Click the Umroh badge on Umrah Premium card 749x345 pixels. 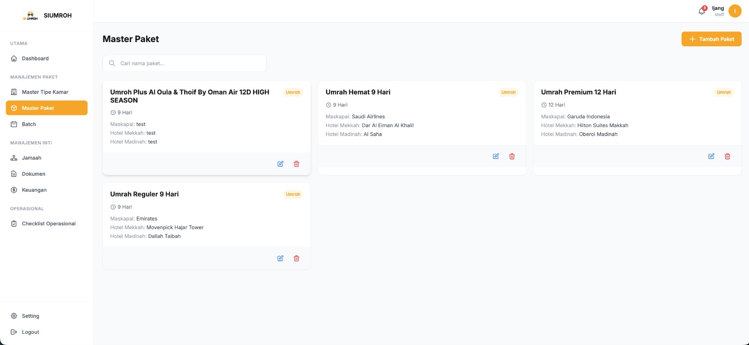point(724,92)
